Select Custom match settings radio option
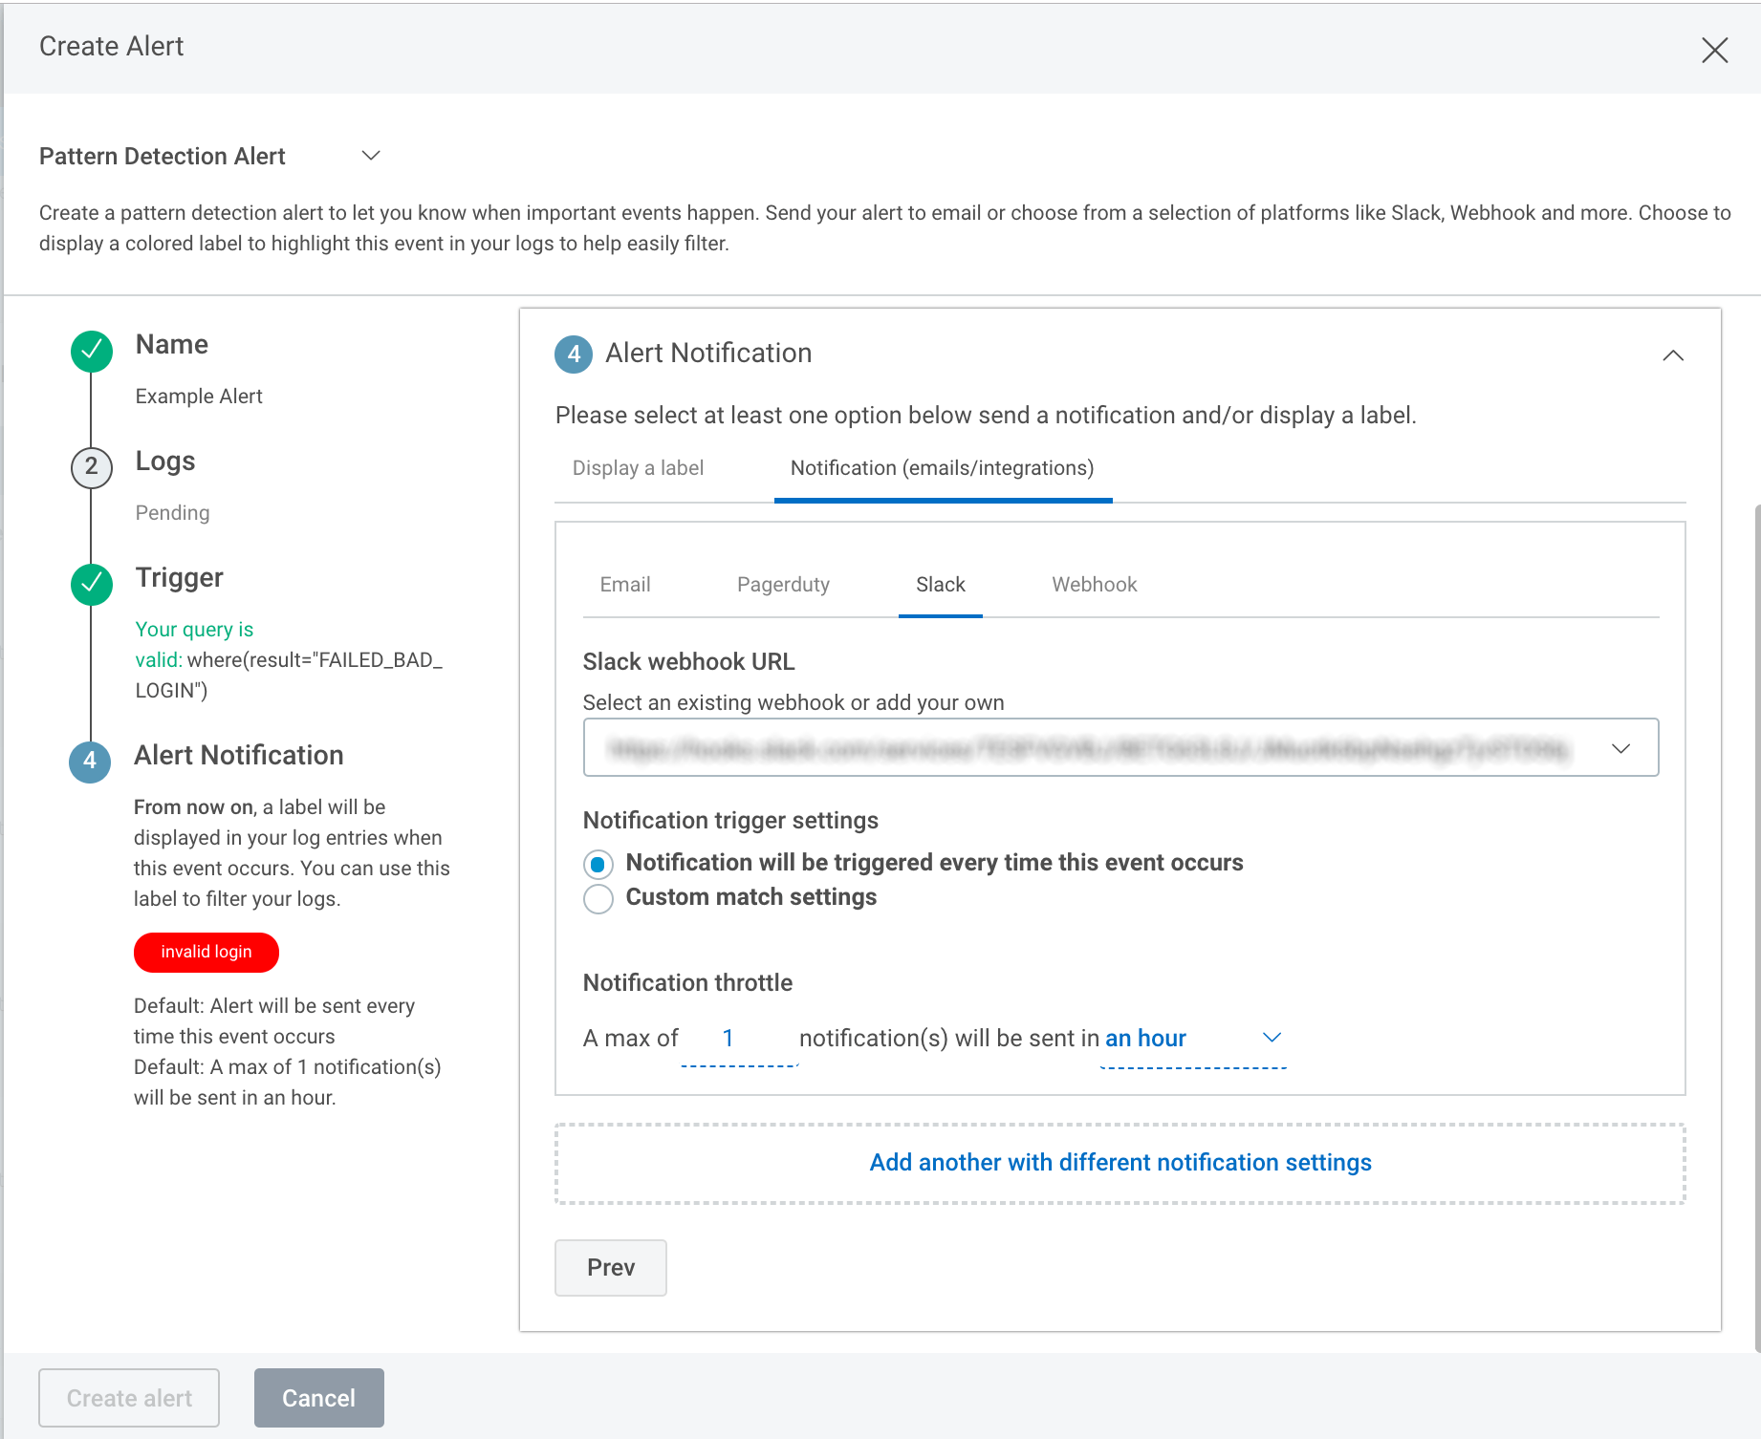 pos(598,899)
